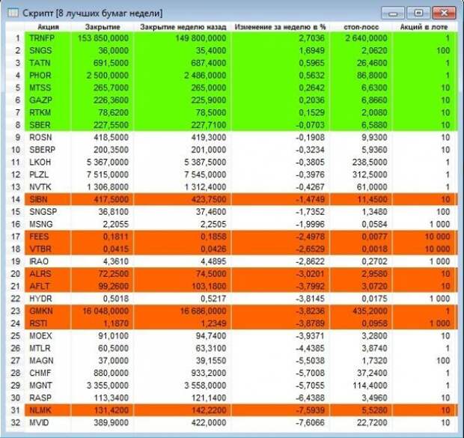Click the table icon in title bar
This screenshot has height=438, width=464.
click(13, 13)
